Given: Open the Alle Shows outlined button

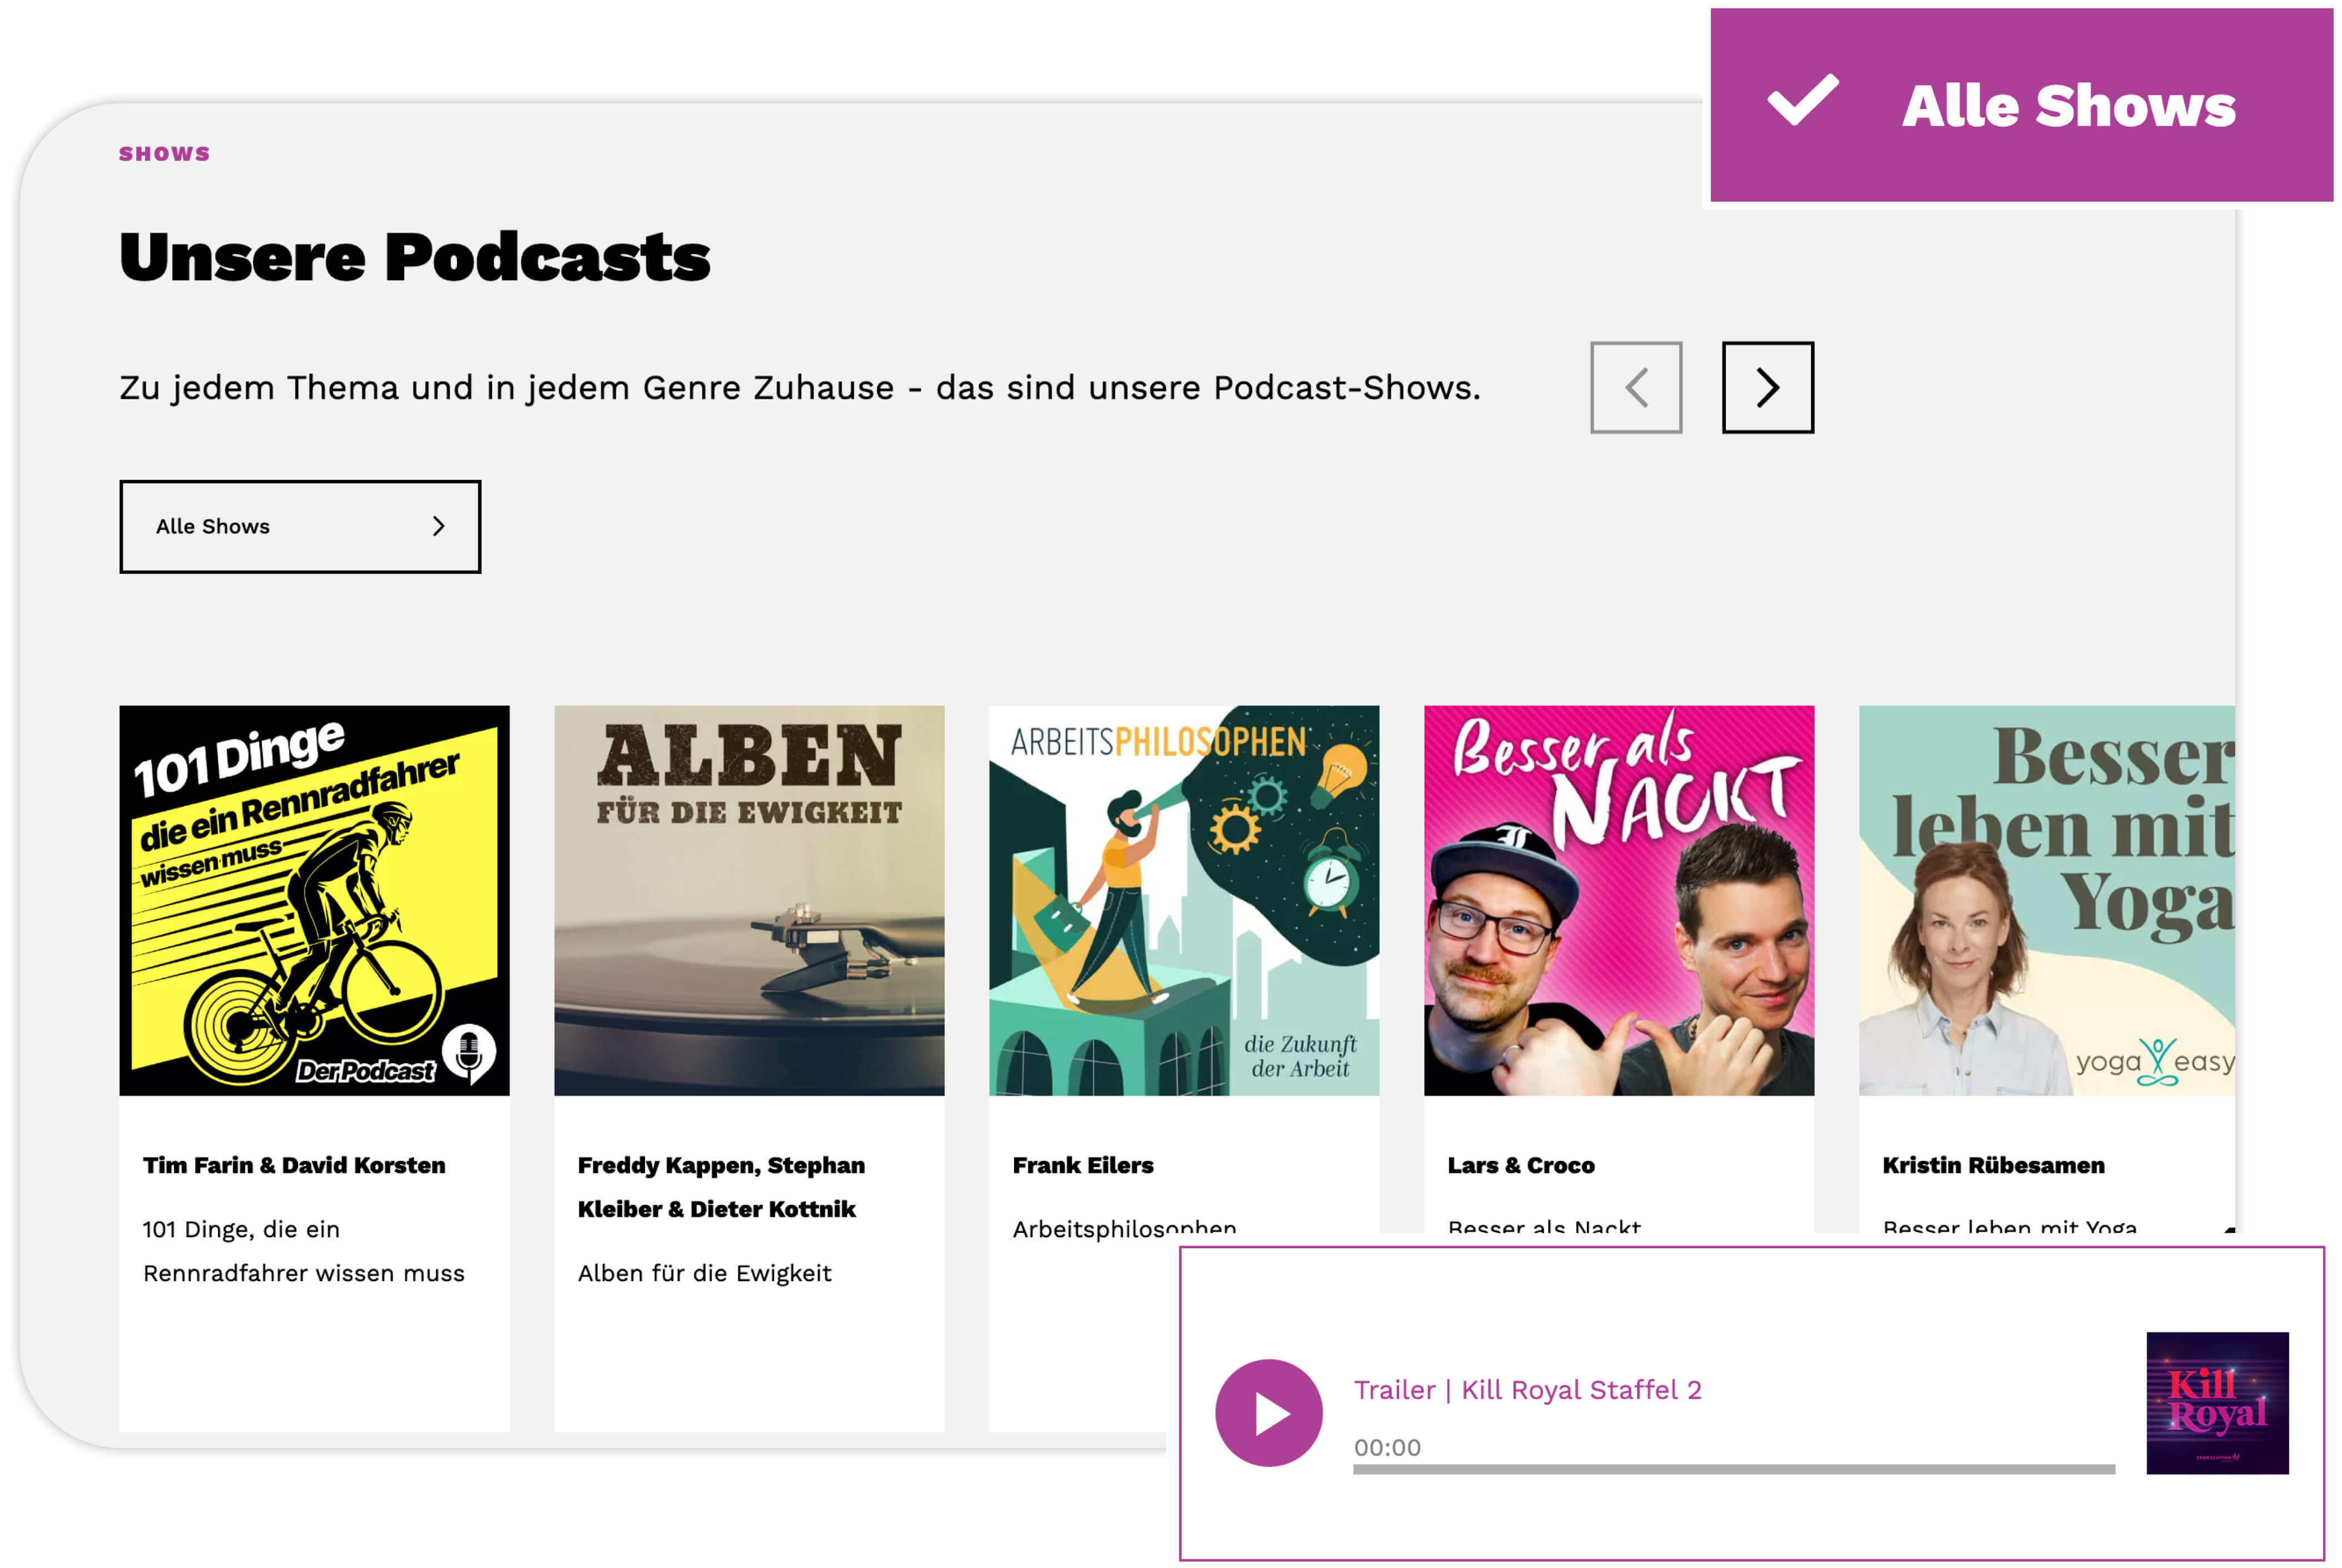Looking at the screenshot, I should [300, 527].
